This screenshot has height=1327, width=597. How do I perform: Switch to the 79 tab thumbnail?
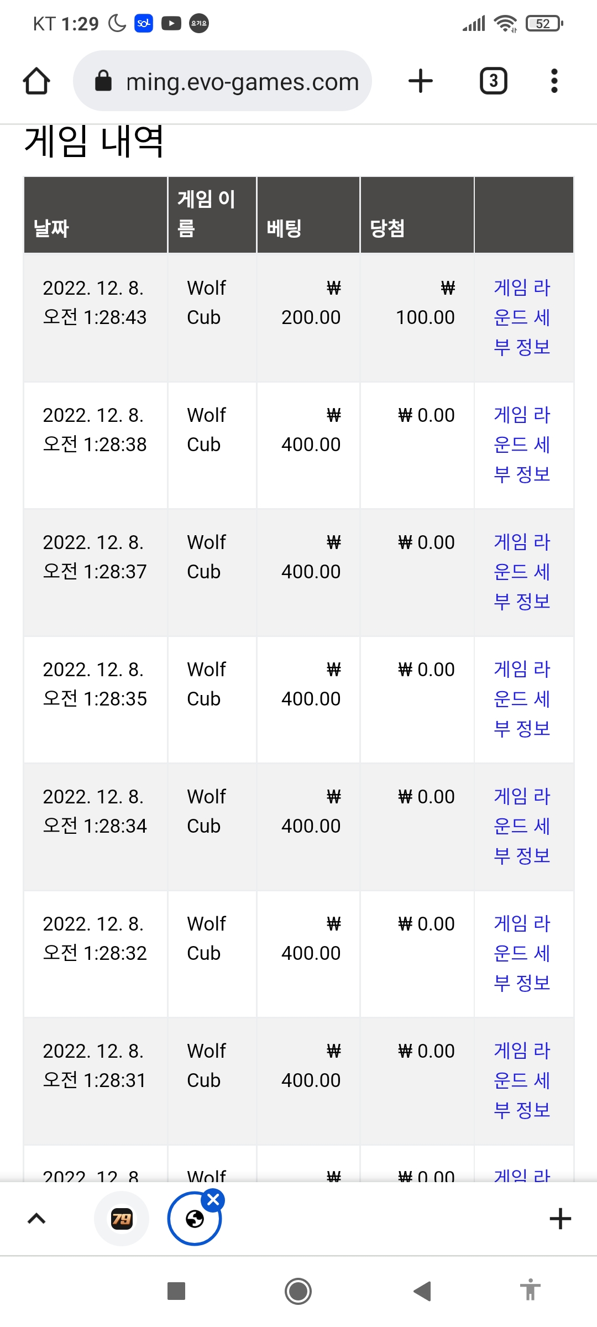tap(122, 1218)
